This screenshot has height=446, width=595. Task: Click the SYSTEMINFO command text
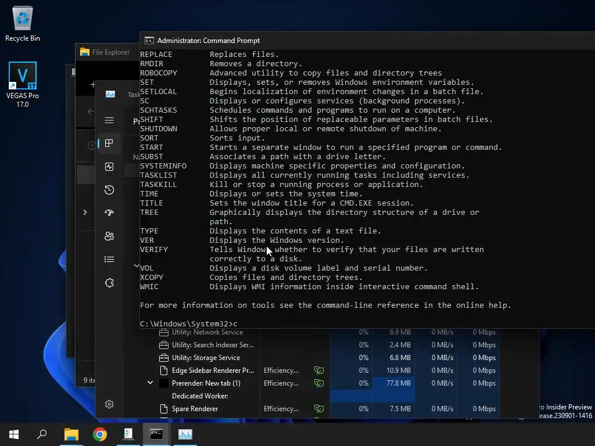[163, 166]
